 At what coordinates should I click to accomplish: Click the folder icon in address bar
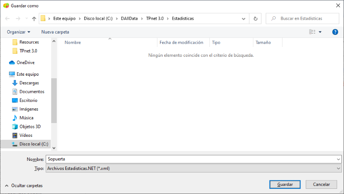click(43, 18)
